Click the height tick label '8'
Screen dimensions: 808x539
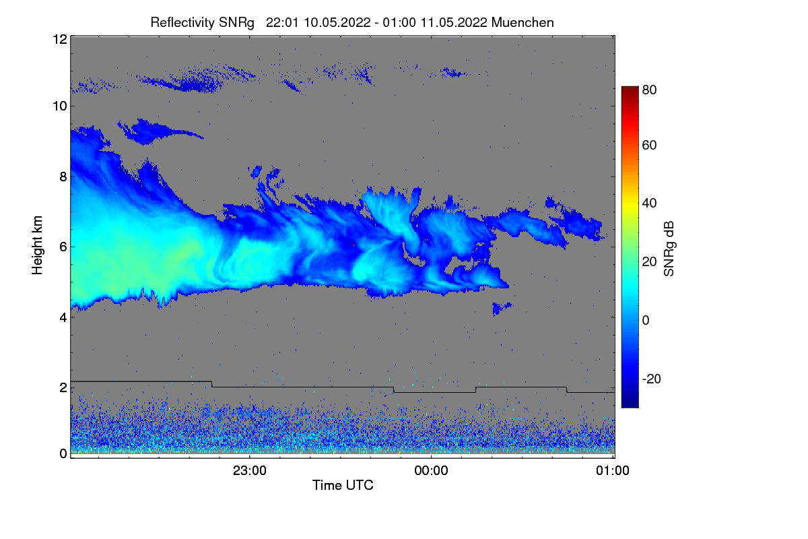pyautogui.click(x=63, y=177)
